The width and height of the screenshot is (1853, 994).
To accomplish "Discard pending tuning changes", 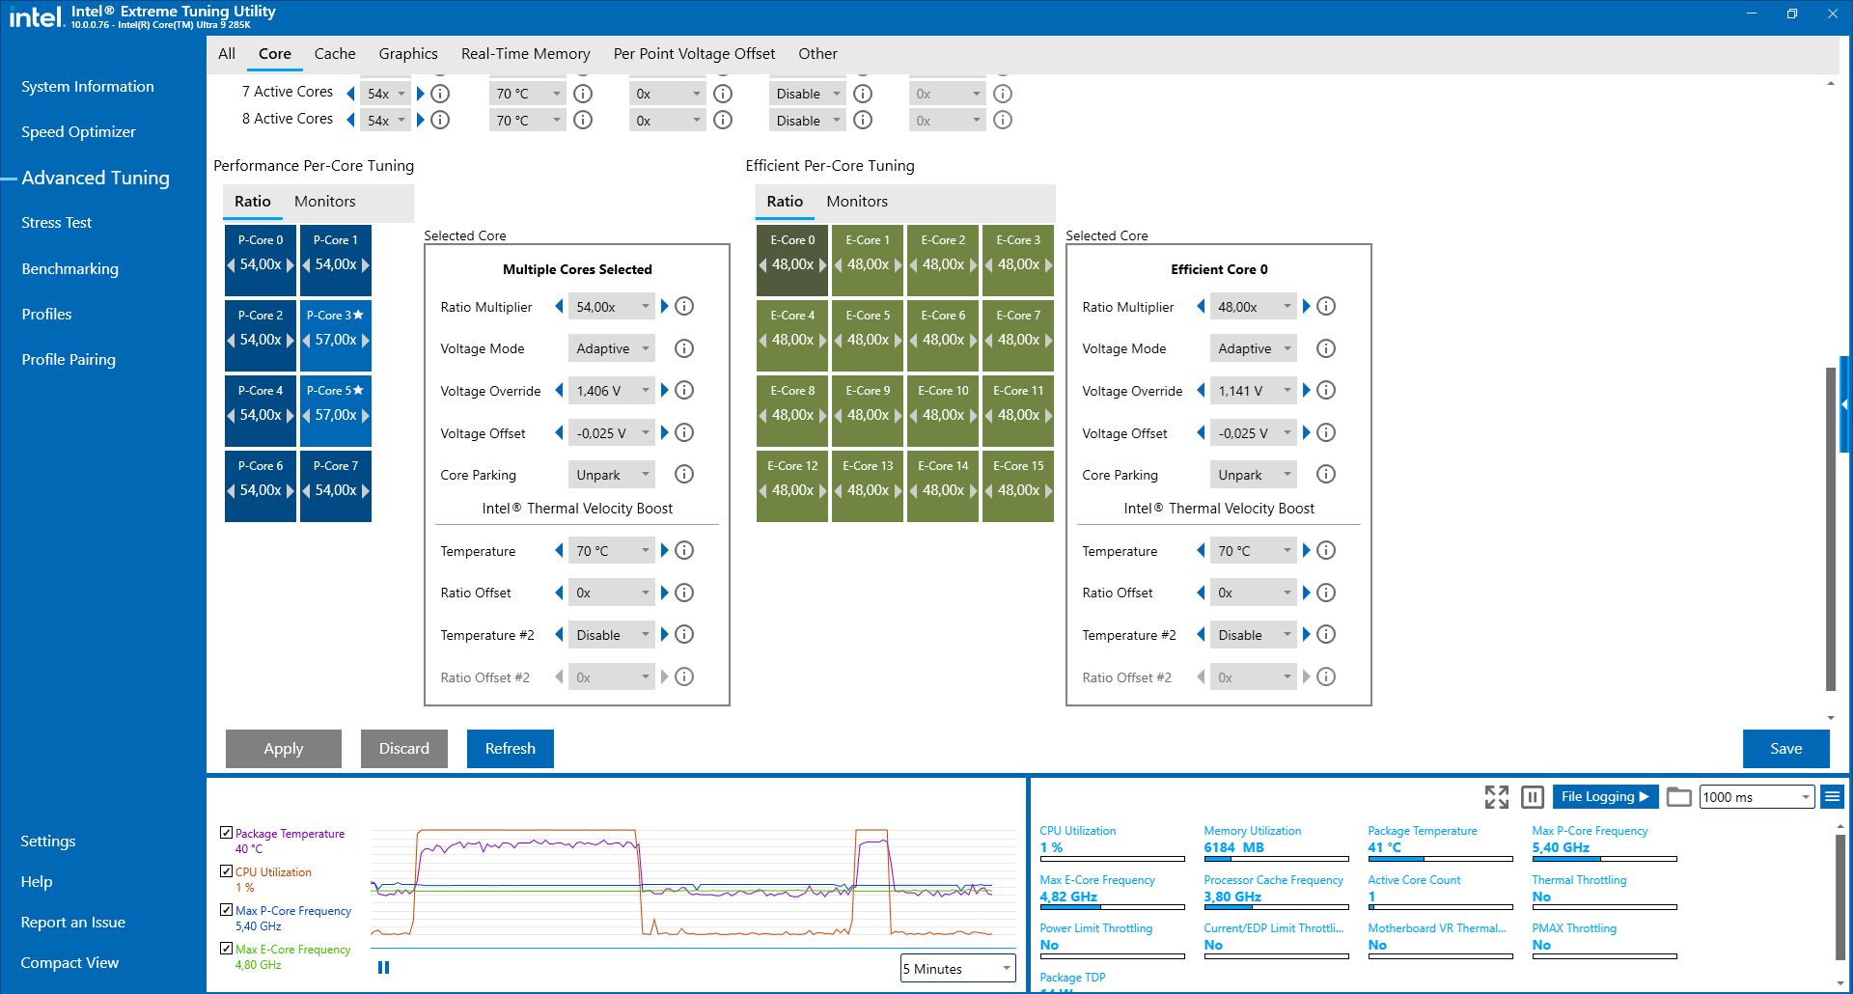I will click(x=404, y=749).
